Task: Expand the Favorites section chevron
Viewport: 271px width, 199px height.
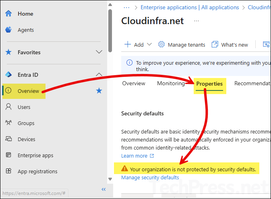Action: 99,52
